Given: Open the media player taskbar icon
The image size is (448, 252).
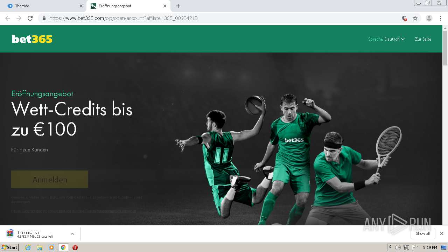Looking at the screenshot, I should click(51, 247).
